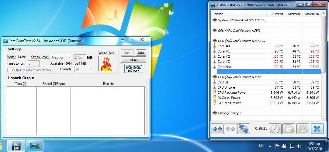This screenshot has height=152, width=329.
Task: Click the collapse columns arrows button in HWiNFO
Action: [x=230, y=129]
